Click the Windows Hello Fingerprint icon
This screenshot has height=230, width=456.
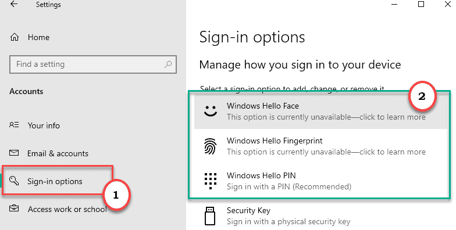click(211, 146)
